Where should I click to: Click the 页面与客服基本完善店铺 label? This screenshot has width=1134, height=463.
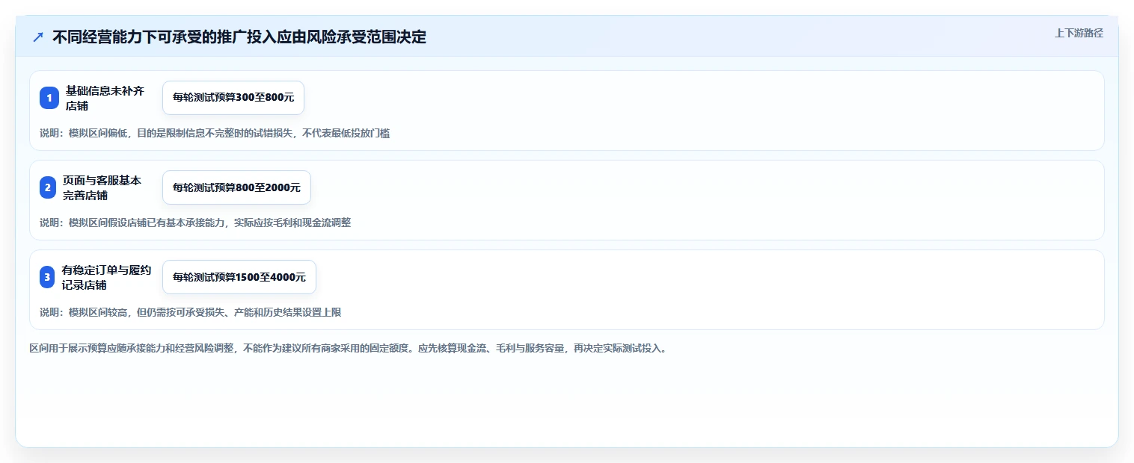102,187
